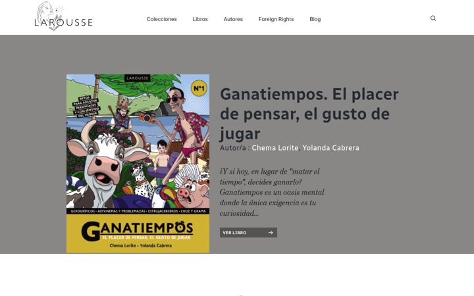
Task: Click the Larousse logo
Action: 63,16
